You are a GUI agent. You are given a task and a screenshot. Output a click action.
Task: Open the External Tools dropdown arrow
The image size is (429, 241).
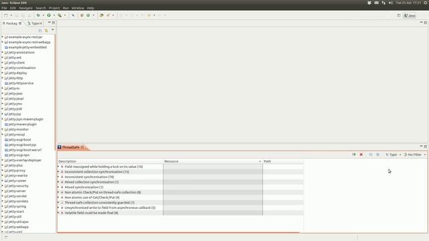click(x=65, y=15)
